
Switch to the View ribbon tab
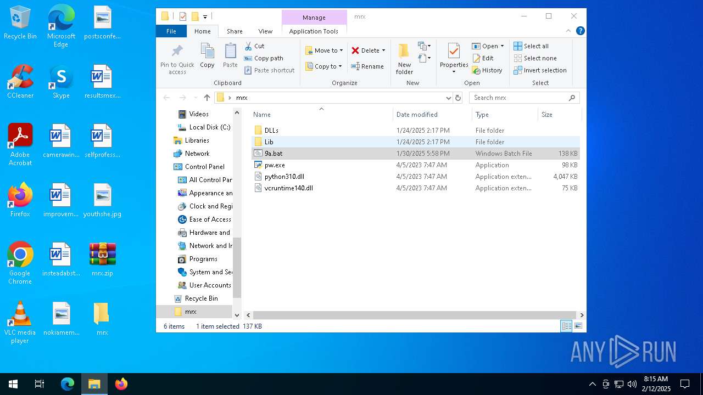click(x=265, y=31)
